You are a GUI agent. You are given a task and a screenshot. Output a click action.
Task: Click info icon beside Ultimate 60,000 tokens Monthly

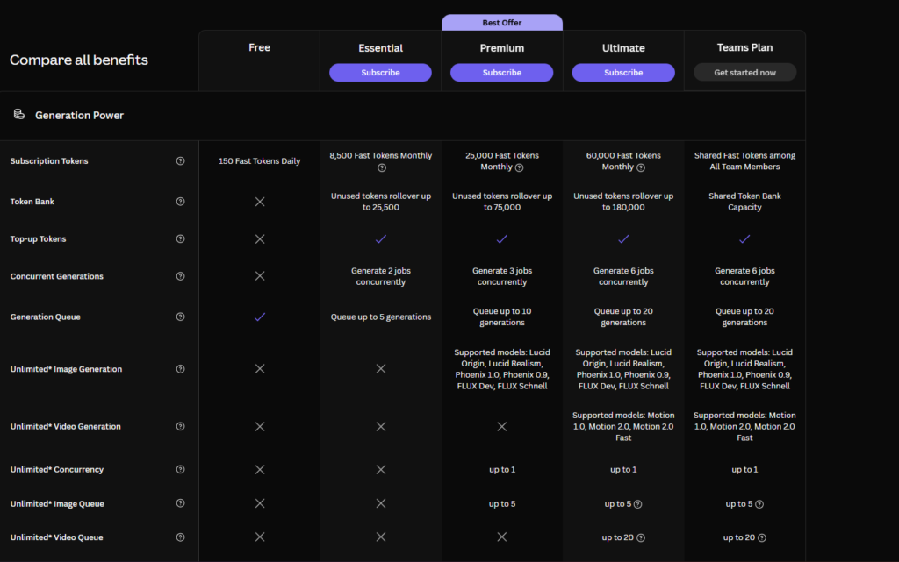point(641,167)
